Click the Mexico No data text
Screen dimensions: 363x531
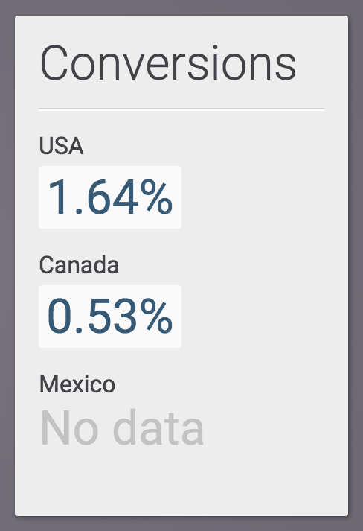point(122,427)
